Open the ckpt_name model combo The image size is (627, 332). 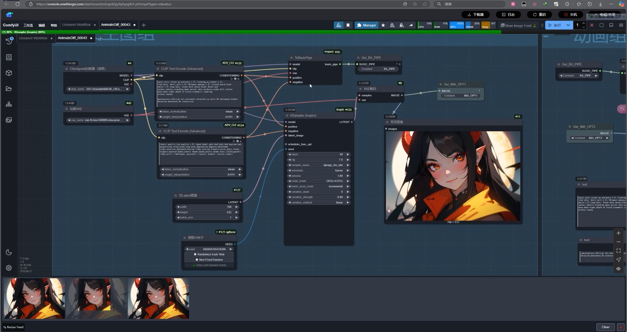tap(98, 89)
